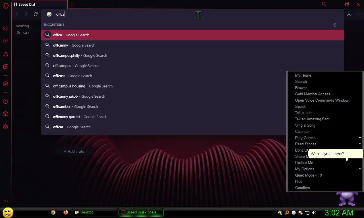Open GX Cleaner broom icon in sidebar

(x=5, y=54)
